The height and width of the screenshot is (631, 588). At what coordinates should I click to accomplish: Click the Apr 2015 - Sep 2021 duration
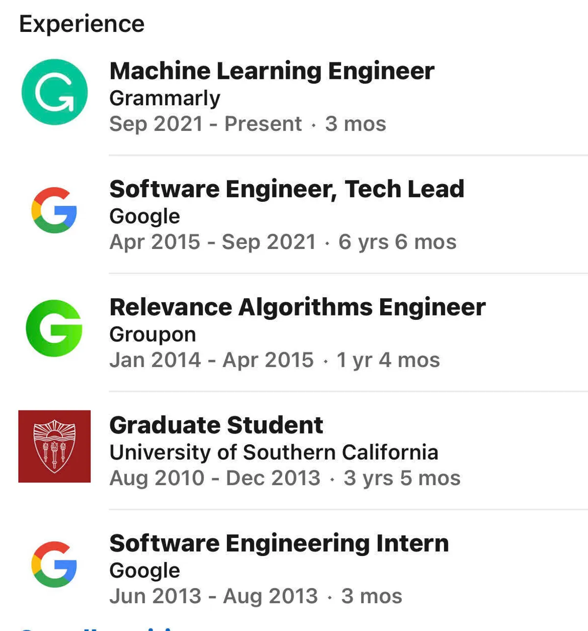click(x=283, y=242)
